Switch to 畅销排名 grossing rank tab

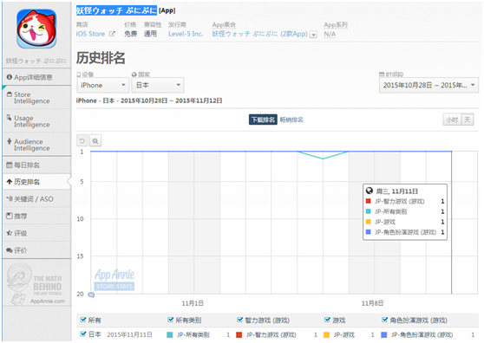tap(291, 120)
